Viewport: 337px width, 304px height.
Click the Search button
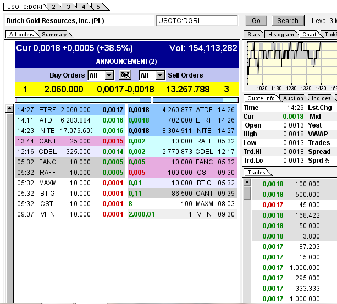(288, 21)
